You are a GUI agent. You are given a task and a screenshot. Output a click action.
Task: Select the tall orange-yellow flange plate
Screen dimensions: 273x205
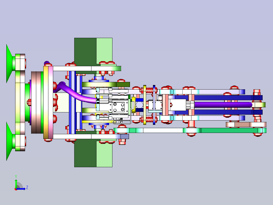click(x=46, y=102)
